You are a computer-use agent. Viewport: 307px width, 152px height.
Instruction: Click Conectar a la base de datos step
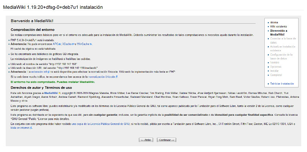click(x=283, y=40)
